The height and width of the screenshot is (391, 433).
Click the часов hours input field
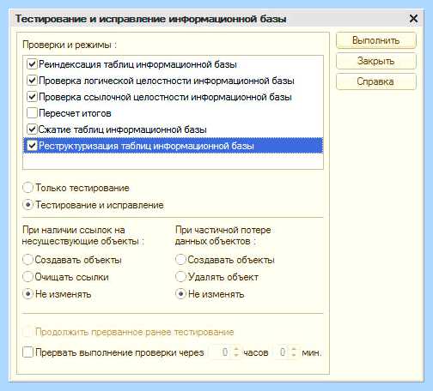pos(222,352)
